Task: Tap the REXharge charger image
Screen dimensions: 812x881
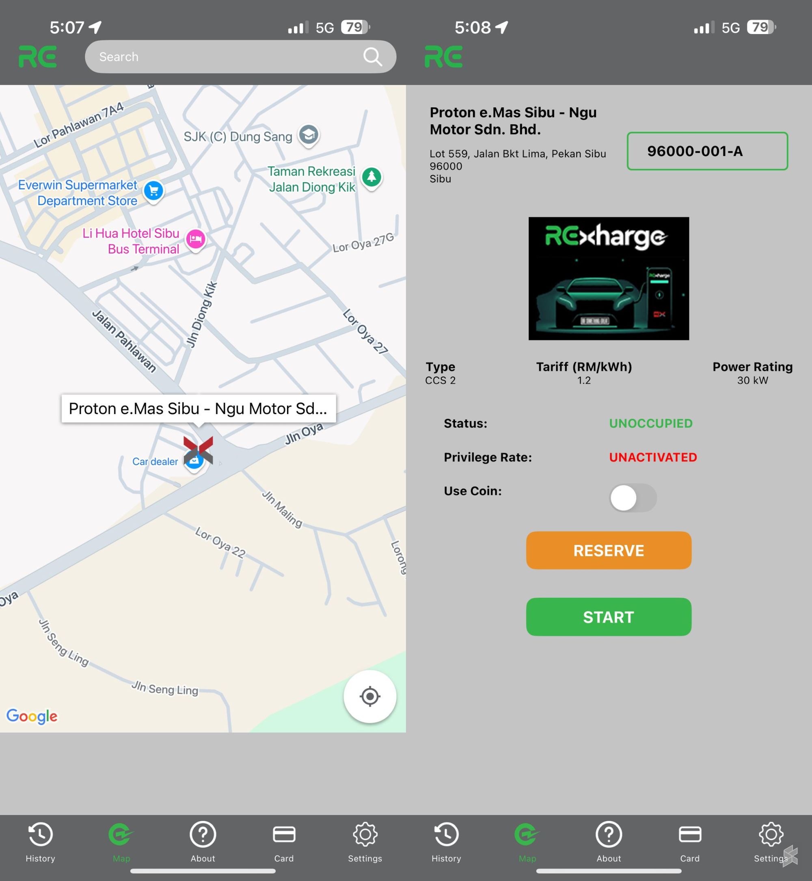Action: tap(608, 278)
